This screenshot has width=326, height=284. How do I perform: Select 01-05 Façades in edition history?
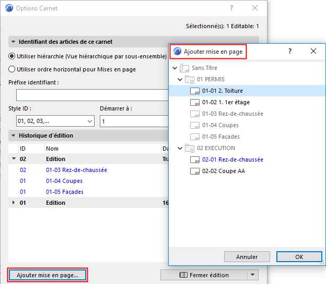[x=65, y=192]
